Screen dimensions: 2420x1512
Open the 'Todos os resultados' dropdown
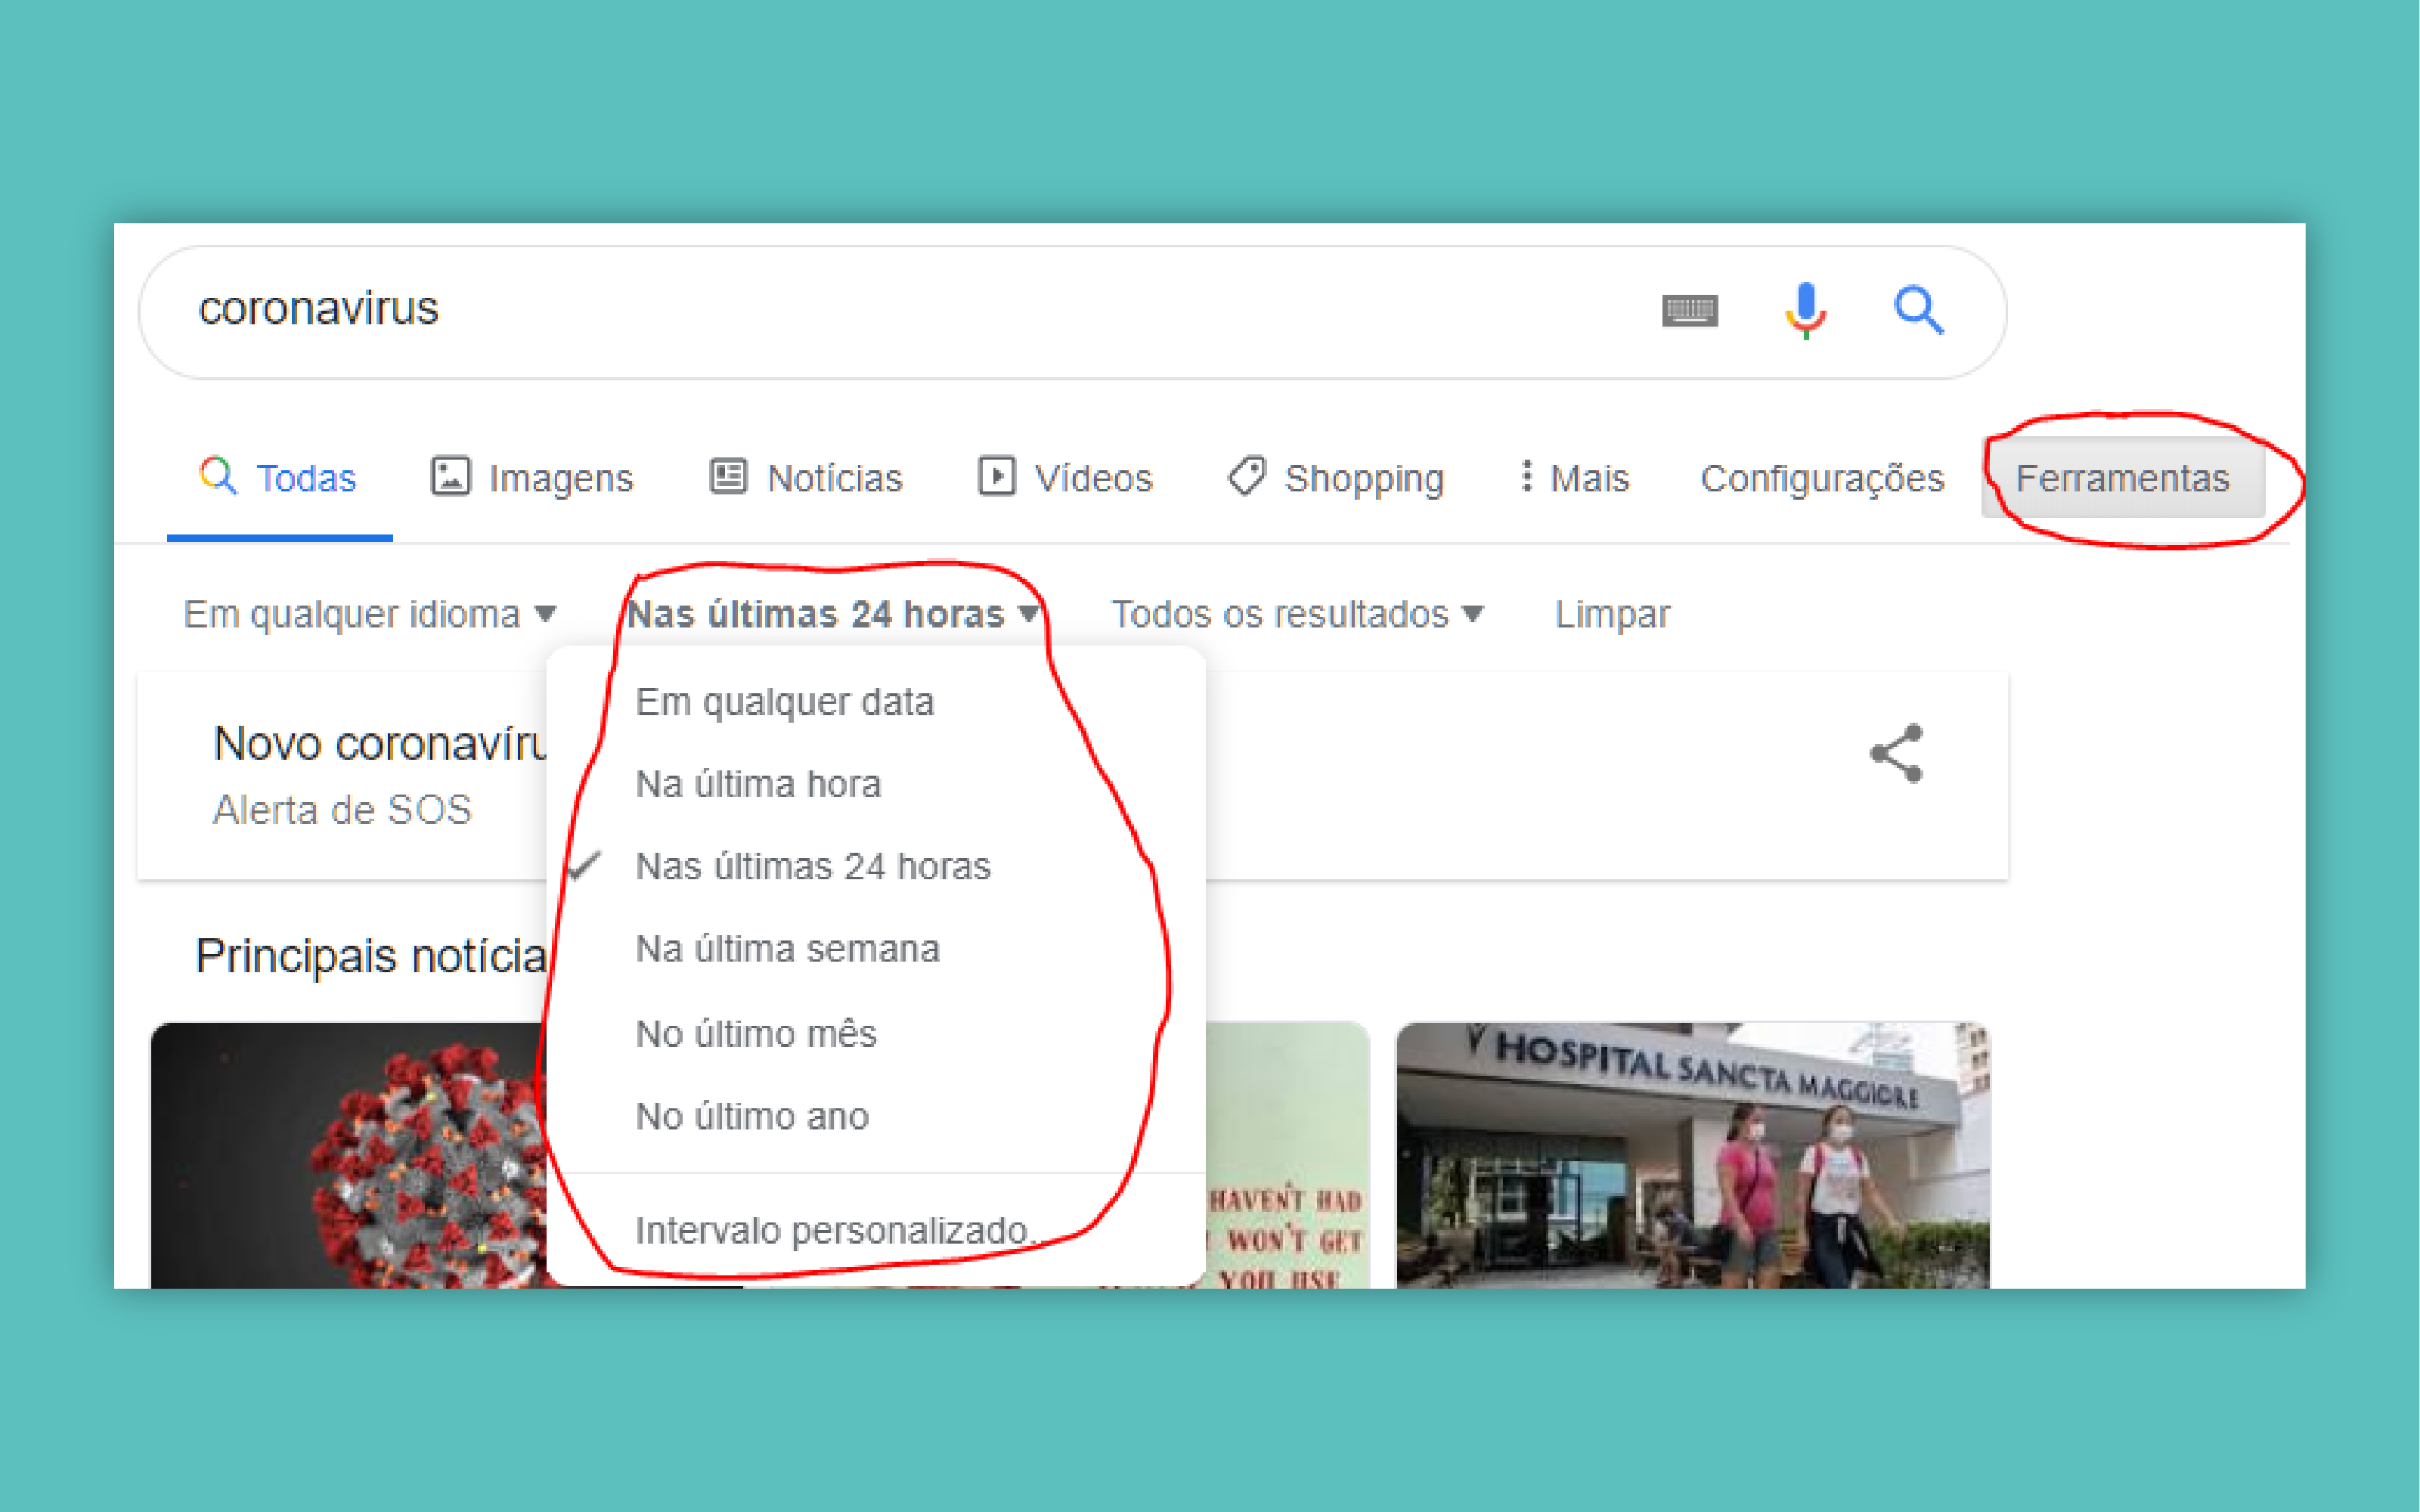(1297, 614)
